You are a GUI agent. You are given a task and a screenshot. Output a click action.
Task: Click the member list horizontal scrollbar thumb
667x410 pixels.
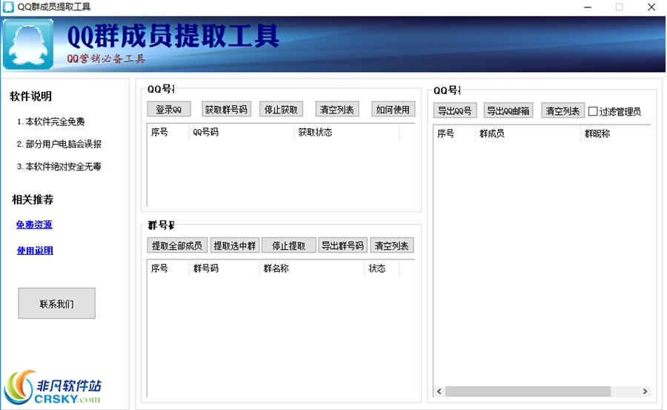[528, 391]
